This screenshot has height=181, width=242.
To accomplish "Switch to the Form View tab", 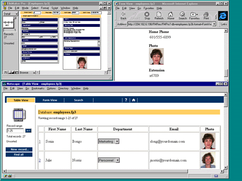I will pyautogui.click(x=50, y=100).
